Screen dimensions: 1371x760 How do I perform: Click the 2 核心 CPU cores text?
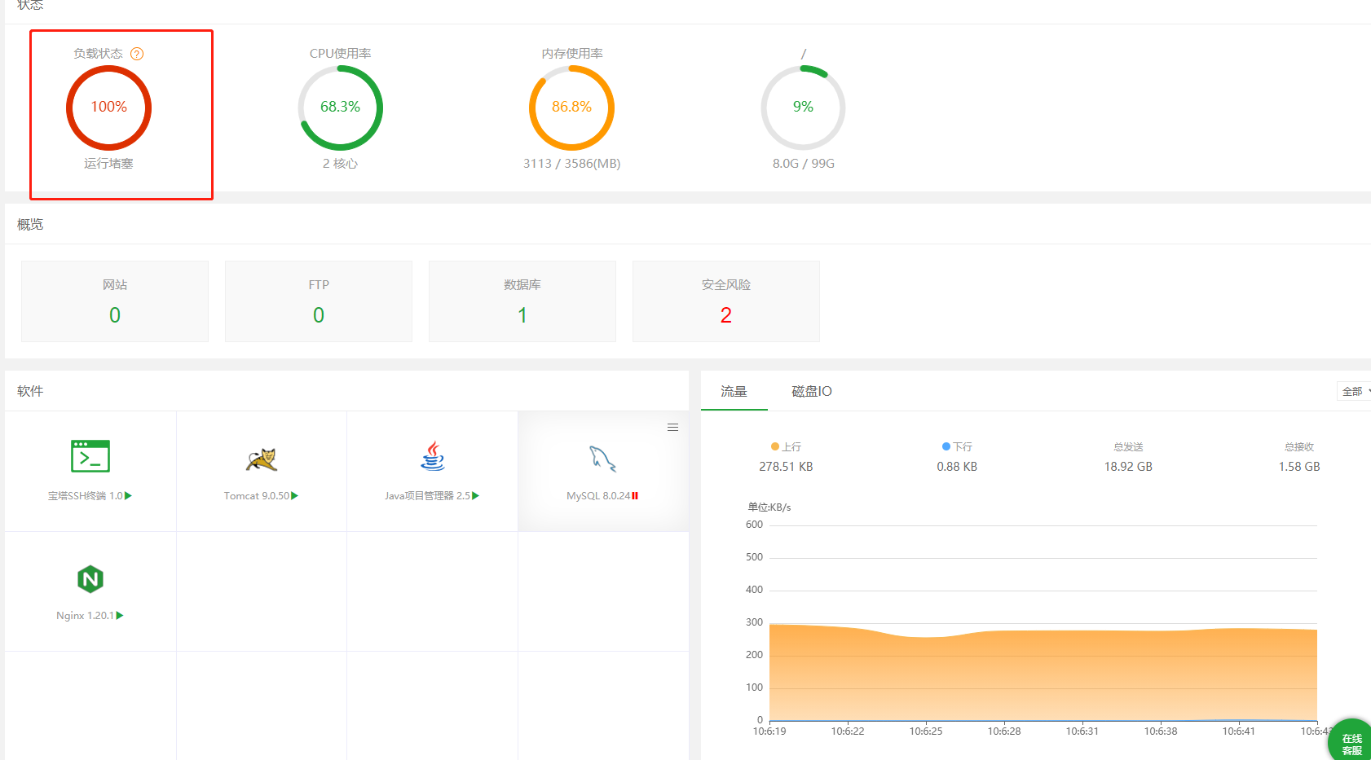click(340, 164)
